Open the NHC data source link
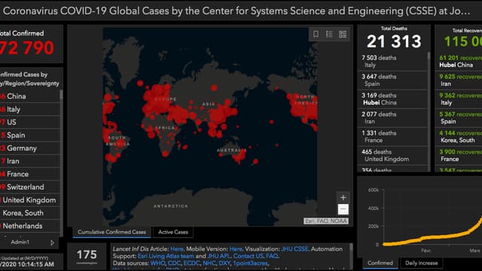This screenshot has height=271, width=482. pos(209,263)
